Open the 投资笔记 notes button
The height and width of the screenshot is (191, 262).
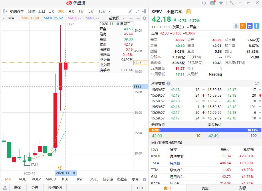click(55, 188)
